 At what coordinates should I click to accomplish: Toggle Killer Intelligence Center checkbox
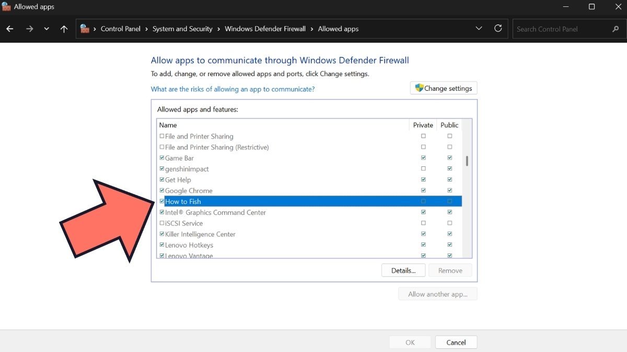click(162, 234)
